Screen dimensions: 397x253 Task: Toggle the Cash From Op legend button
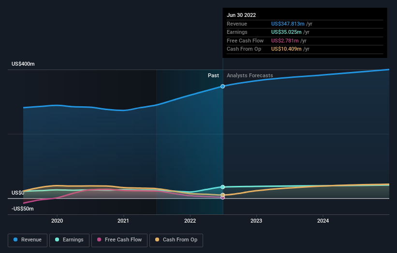(x=176, y=240)
